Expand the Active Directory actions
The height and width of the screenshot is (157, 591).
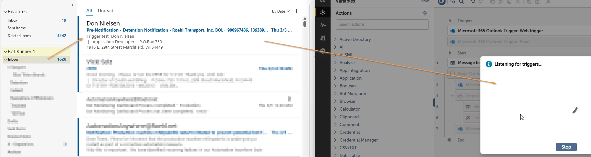pos(335,39)
